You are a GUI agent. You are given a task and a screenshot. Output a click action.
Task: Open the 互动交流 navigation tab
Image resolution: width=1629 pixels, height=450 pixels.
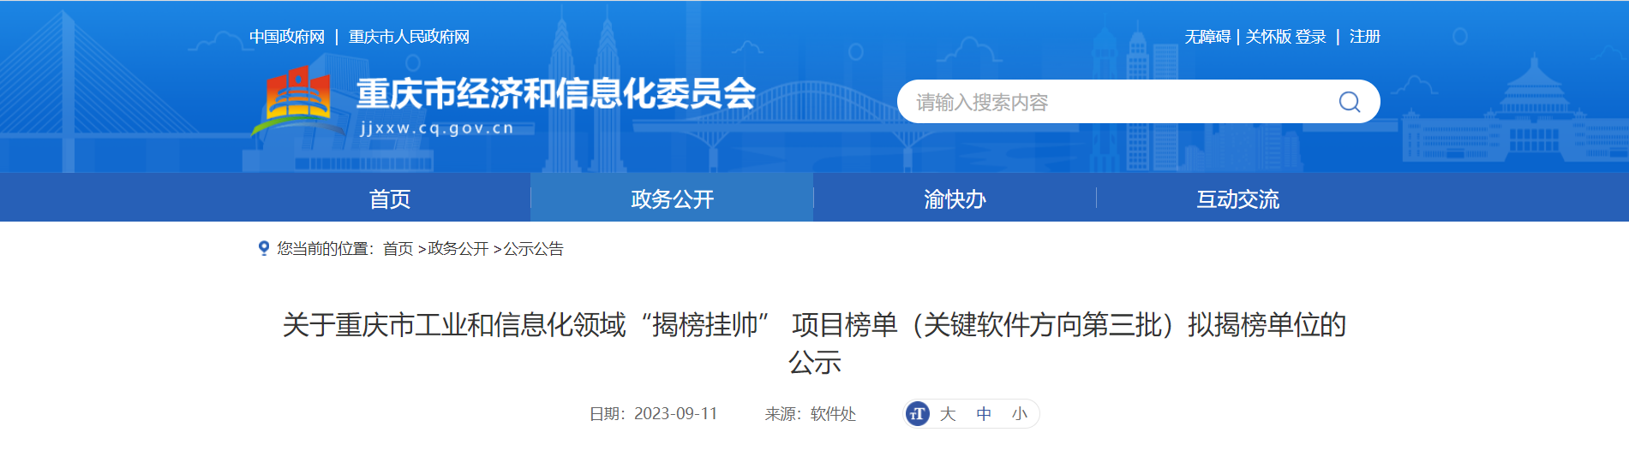tap(1237, 198)
